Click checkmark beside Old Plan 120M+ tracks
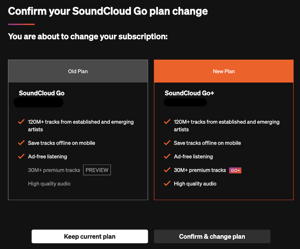Screen dimensions: 300x249 21,122
